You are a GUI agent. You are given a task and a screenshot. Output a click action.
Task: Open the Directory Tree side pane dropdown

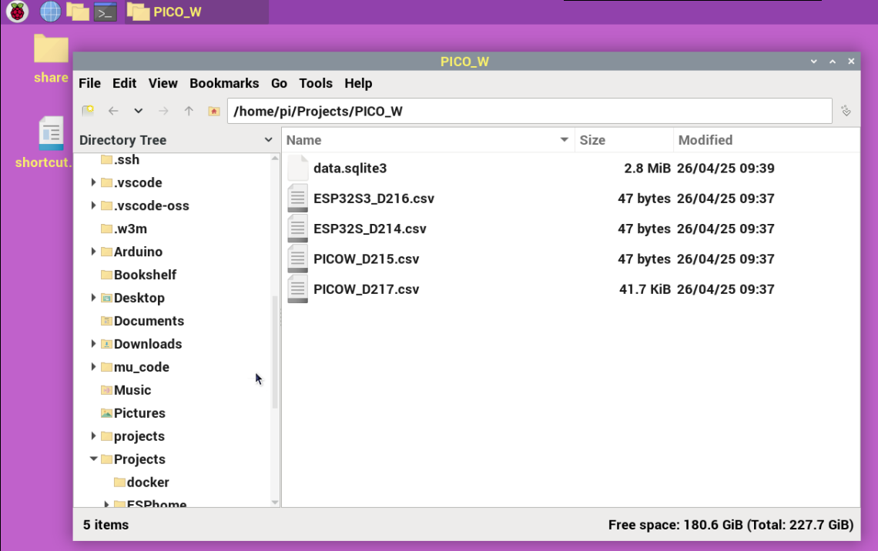(268, 140)
